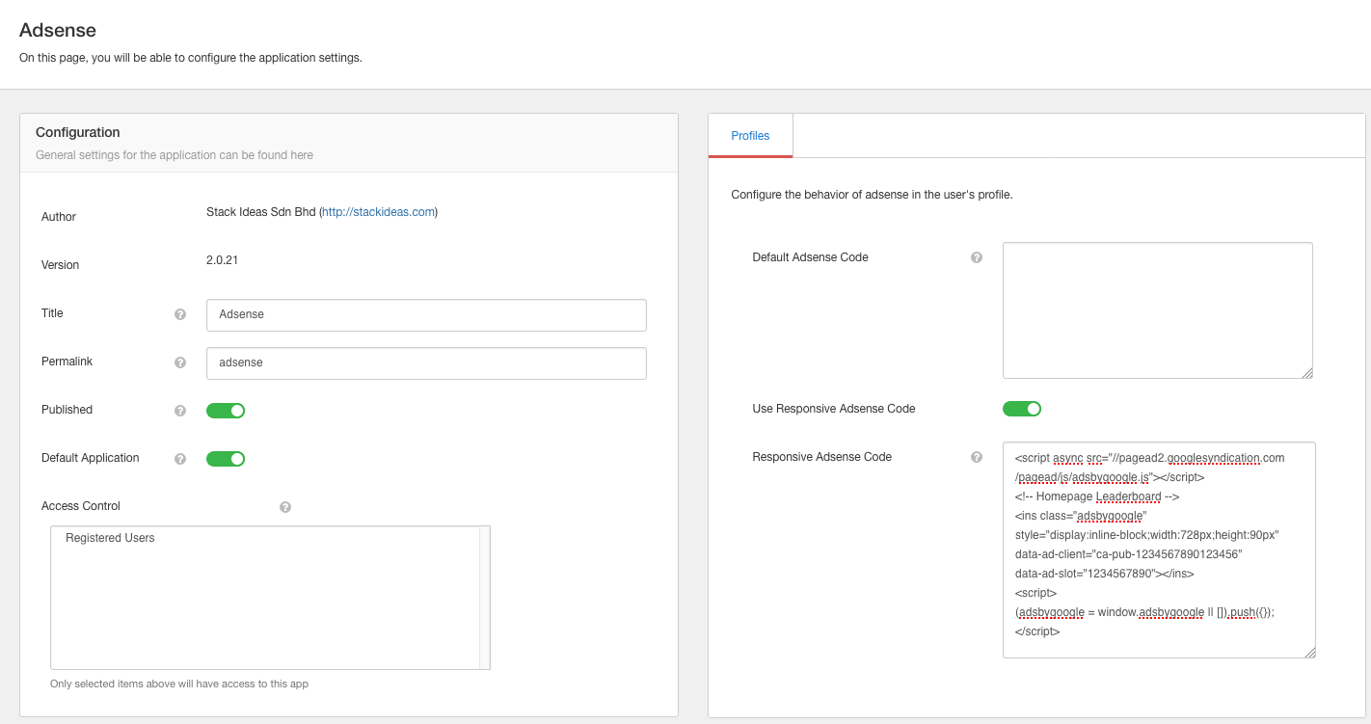Image resolution: width=1371 pixels, height=724 pixels.
Task: Open the Profiles tab
Action: coord(750,136)
